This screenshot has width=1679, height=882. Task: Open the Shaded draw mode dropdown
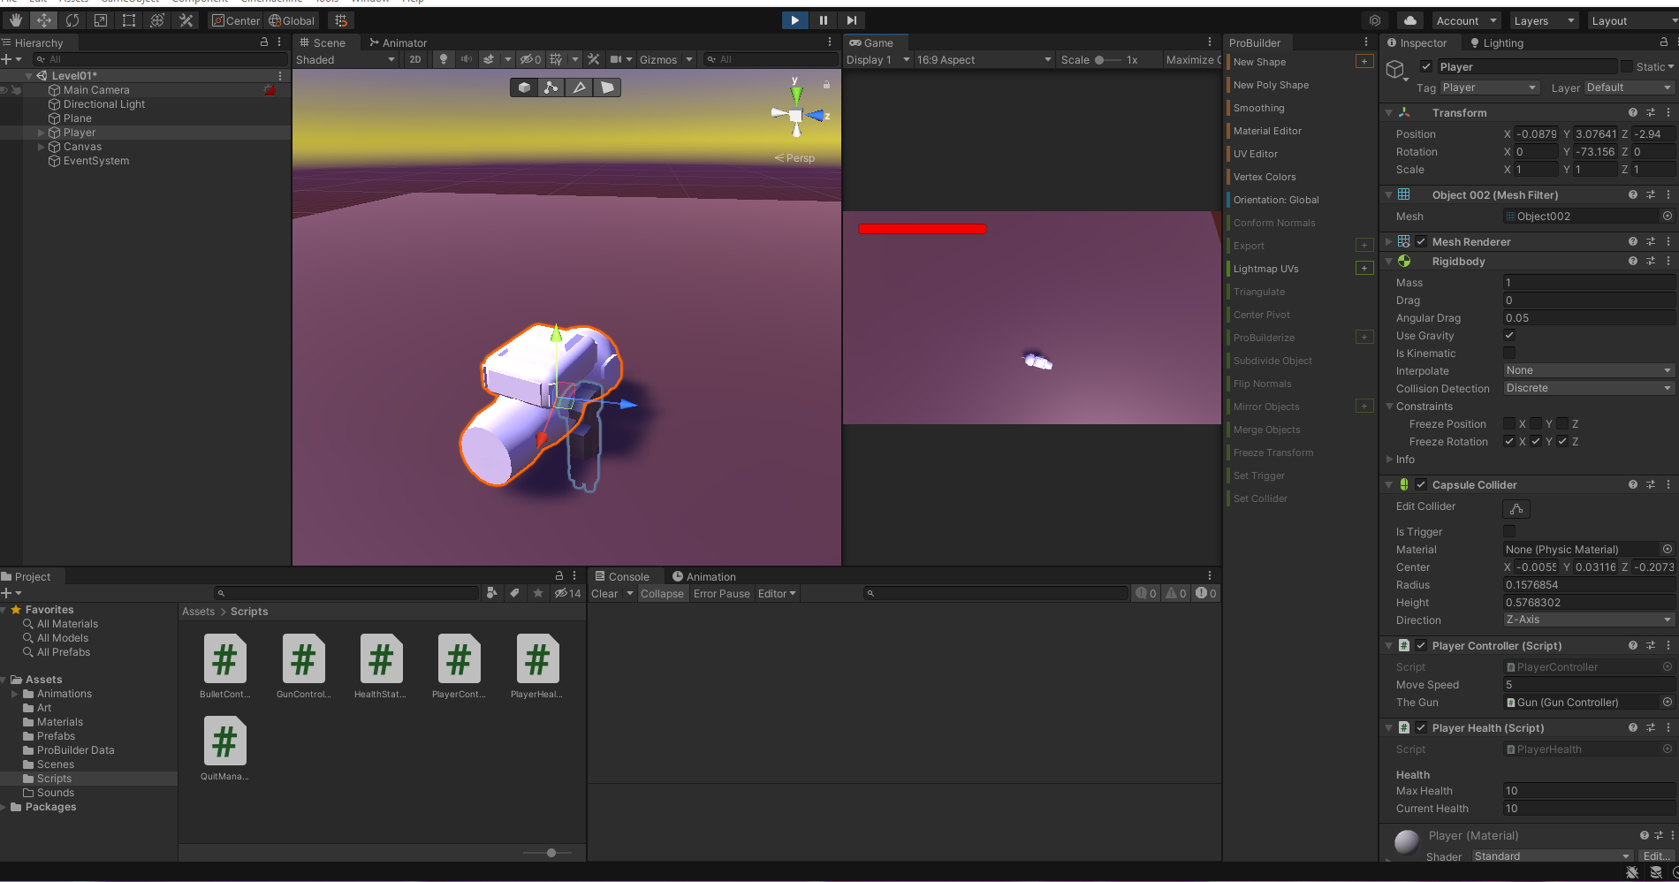click(x=346, y=59)
